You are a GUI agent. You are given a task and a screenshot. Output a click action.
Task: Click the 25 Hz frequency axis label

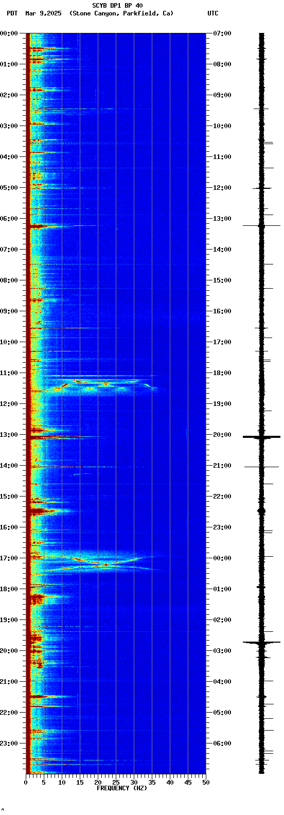pyautogui.click(x=116, y=783)
